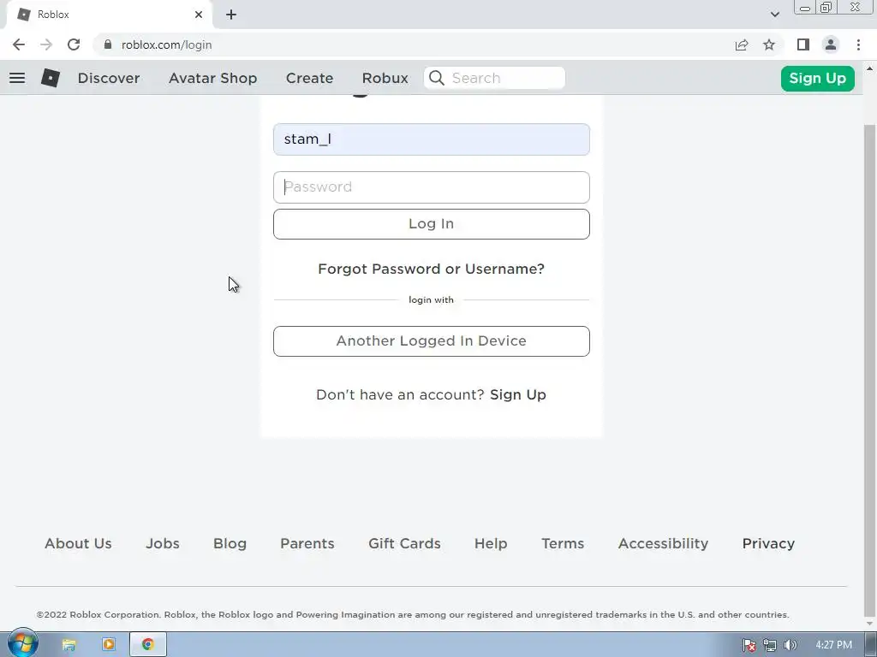The height and width of the screenshot is (657, 877).
Task: Click the padlock site info icon
Action: click(x=108, y=44)
